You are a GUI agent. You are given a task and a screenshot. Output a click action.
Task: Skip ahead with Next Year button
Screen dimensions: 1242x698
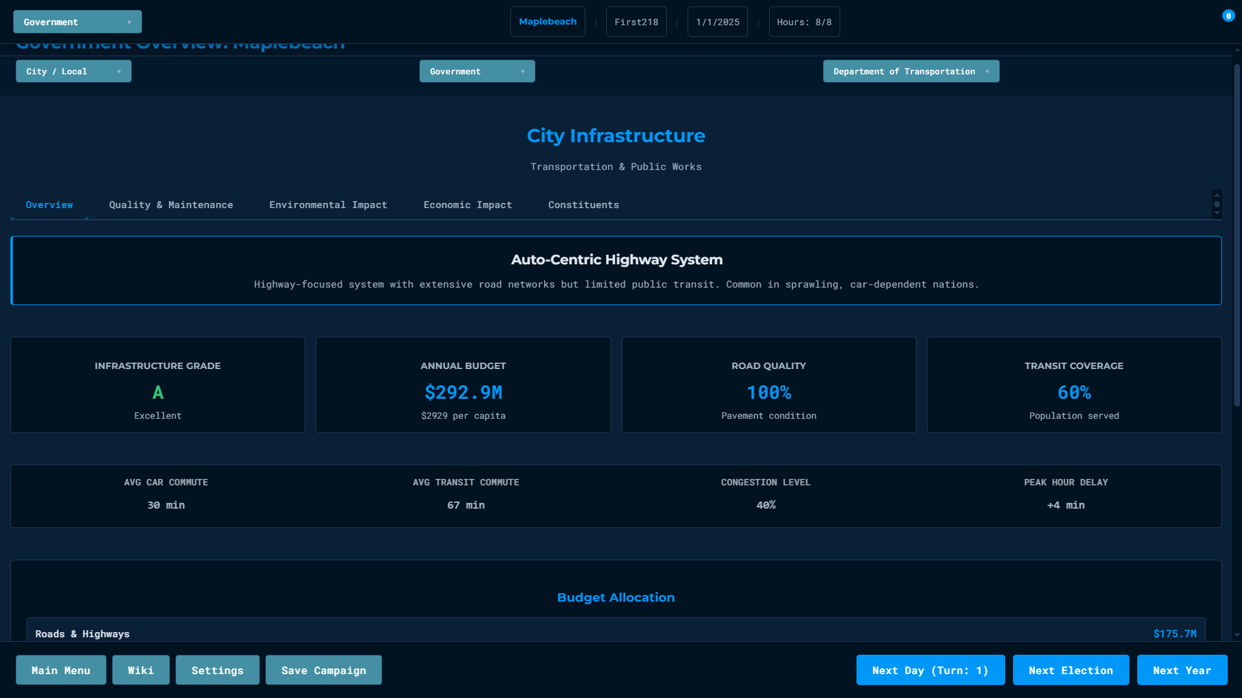[1181, 670]
